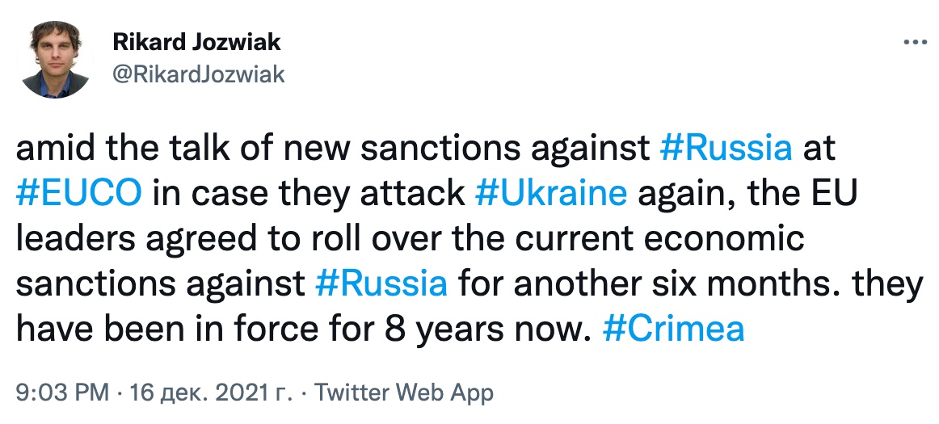Viewport: 939px width, 424px height.
Task: Click #Russia hashtag before 'for another six months'
Action: click(379, 283)
